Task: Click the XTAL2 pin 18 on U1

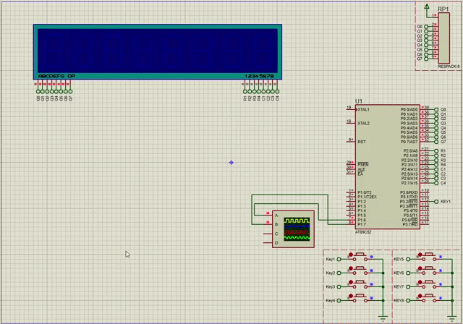Action: click(x=351, y=123)
